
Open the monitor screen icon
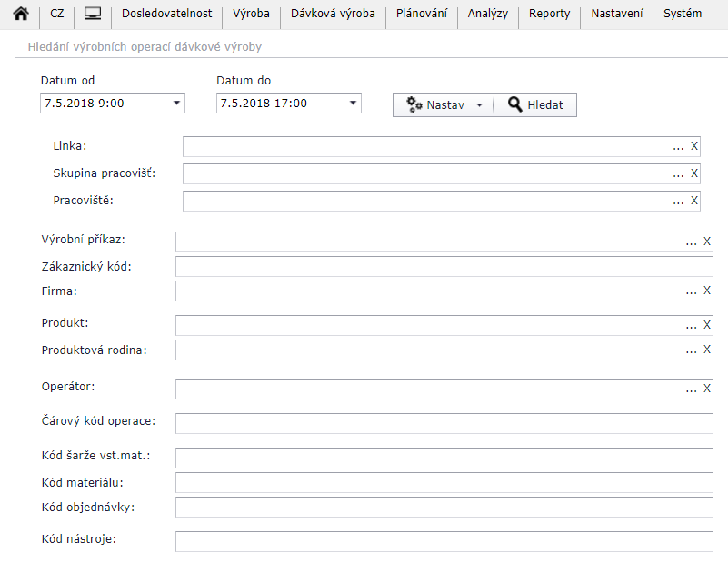(x=92, y=15)
